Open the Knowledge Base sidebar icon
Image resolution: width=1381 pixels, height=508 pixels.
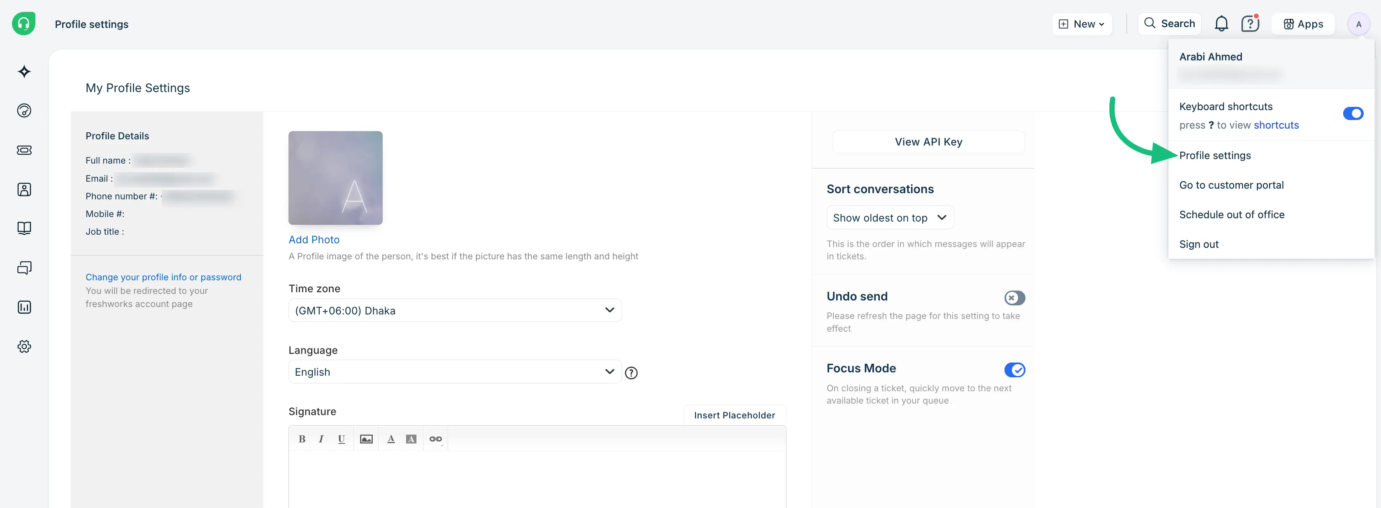(x=23, y=228)
